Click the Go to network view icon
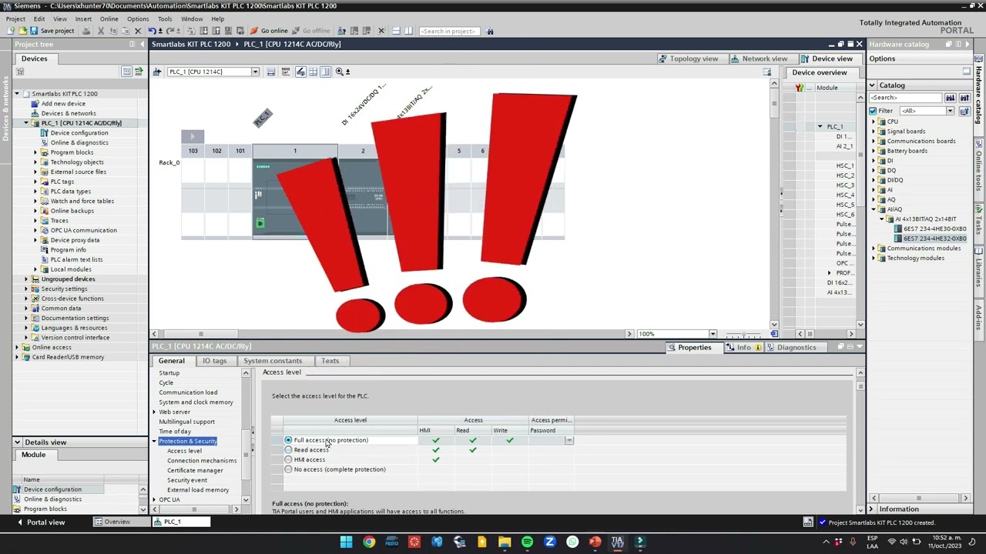Viewport: 986px width, 554px height. click(x=157, y=72)
